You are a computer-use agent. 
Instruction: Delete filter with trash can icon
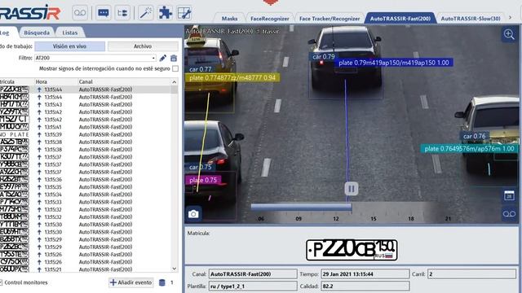coord(174,58)
